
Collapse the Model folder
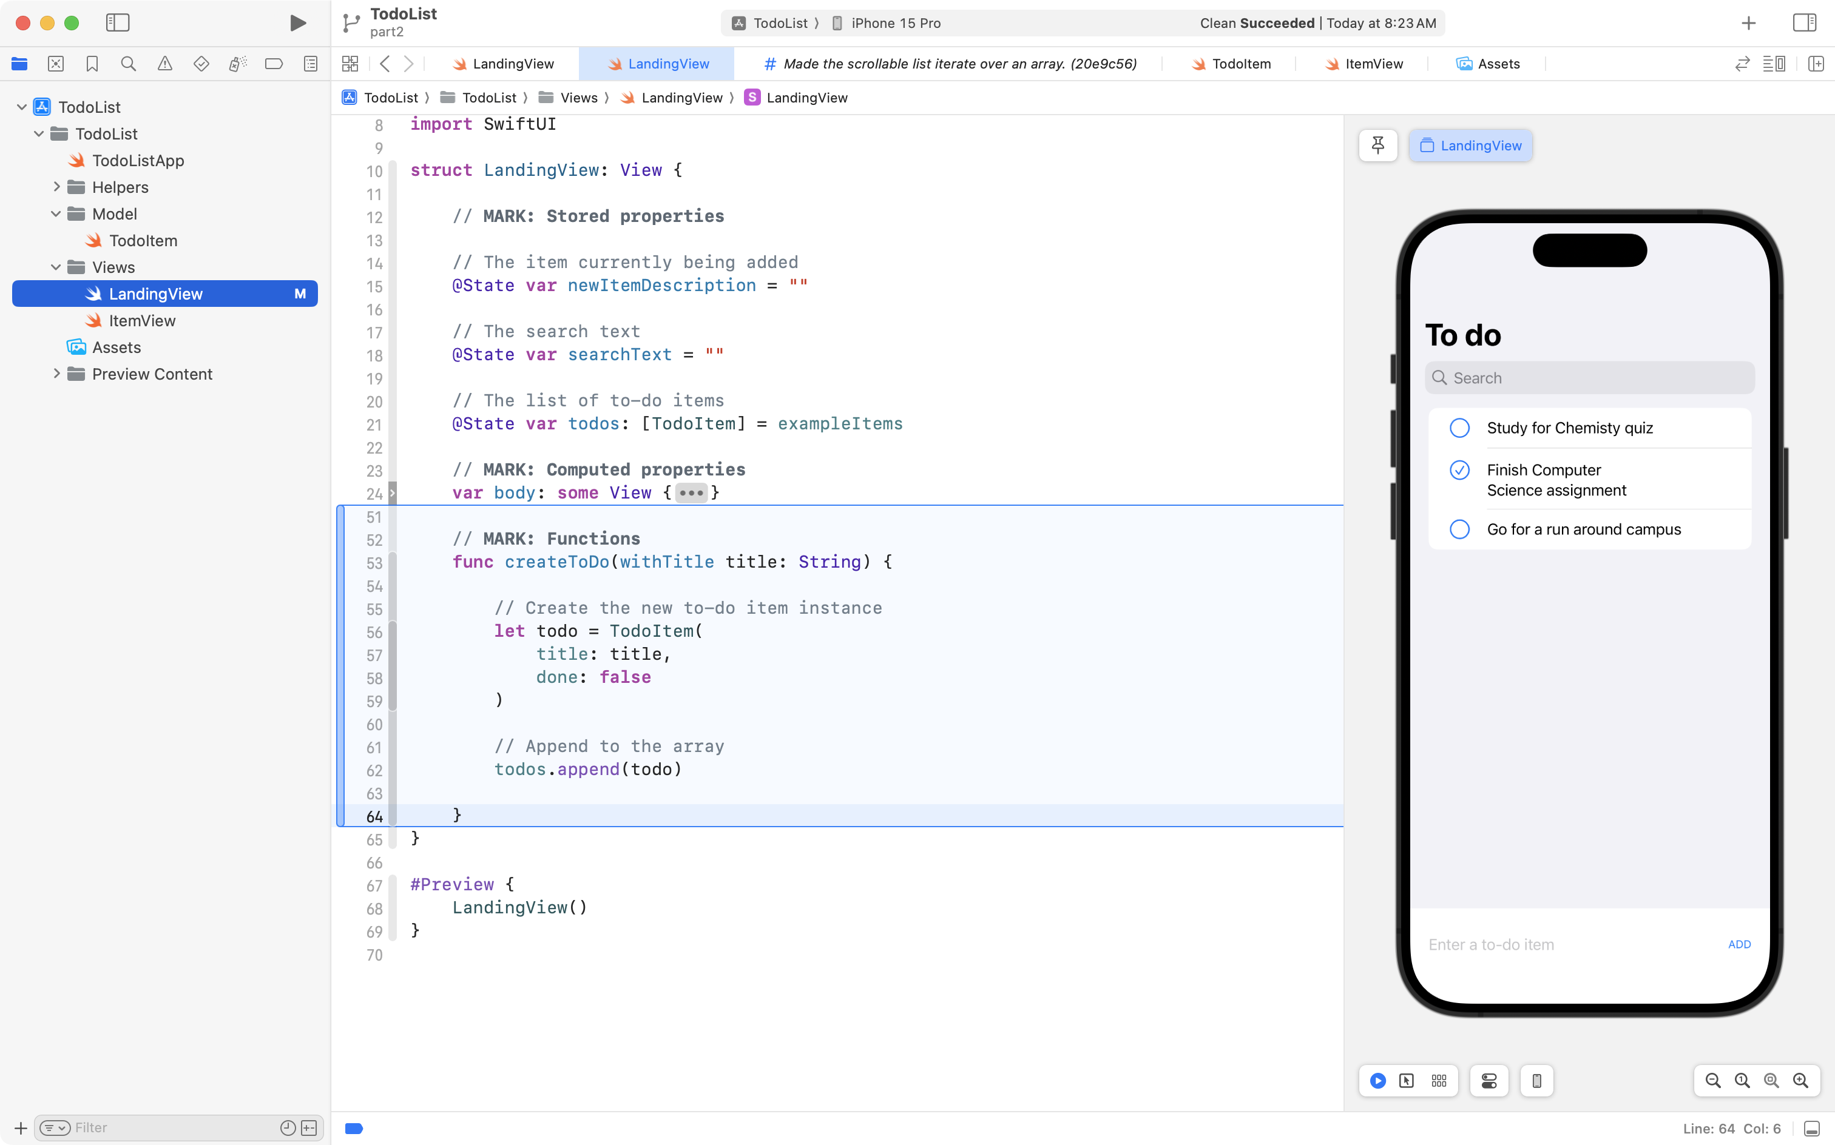coord(55,213)
